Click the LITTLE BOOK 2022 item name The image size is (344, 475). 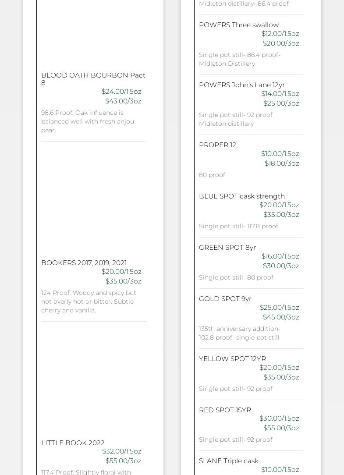(73, 443)
